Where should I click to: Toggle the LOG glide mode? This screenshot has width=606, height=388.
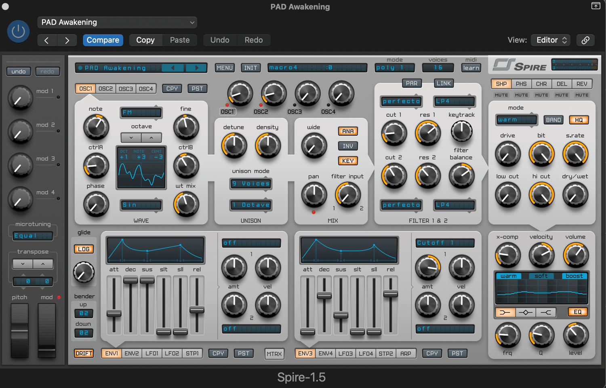tap(84, 249)
